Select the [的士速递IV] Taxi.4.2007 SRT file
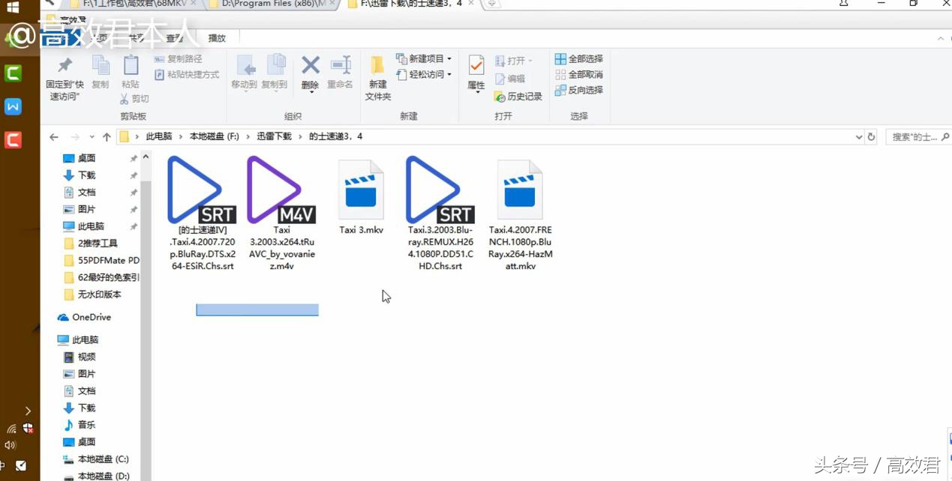This screenshot has height=481, width=952. pyautogui.click(x=203, y=214)
